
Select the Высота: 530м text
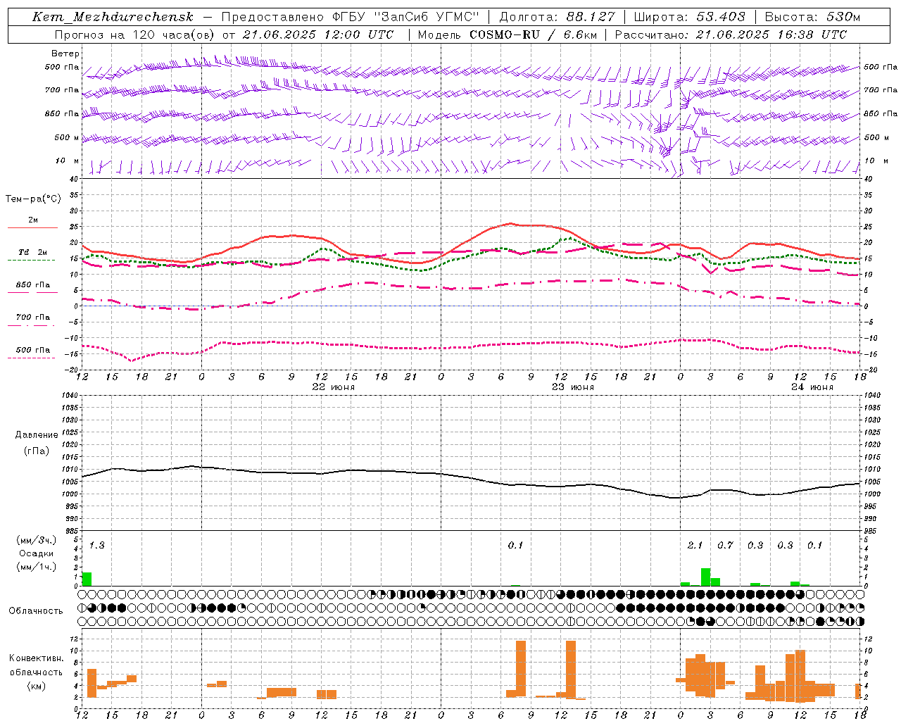pos(812,17)
